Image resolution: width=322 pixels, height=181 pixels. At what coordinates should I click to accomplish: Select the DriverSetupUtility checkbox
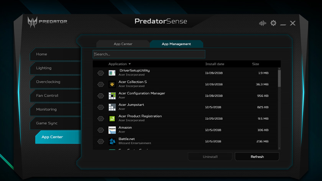tap(101, 73)
